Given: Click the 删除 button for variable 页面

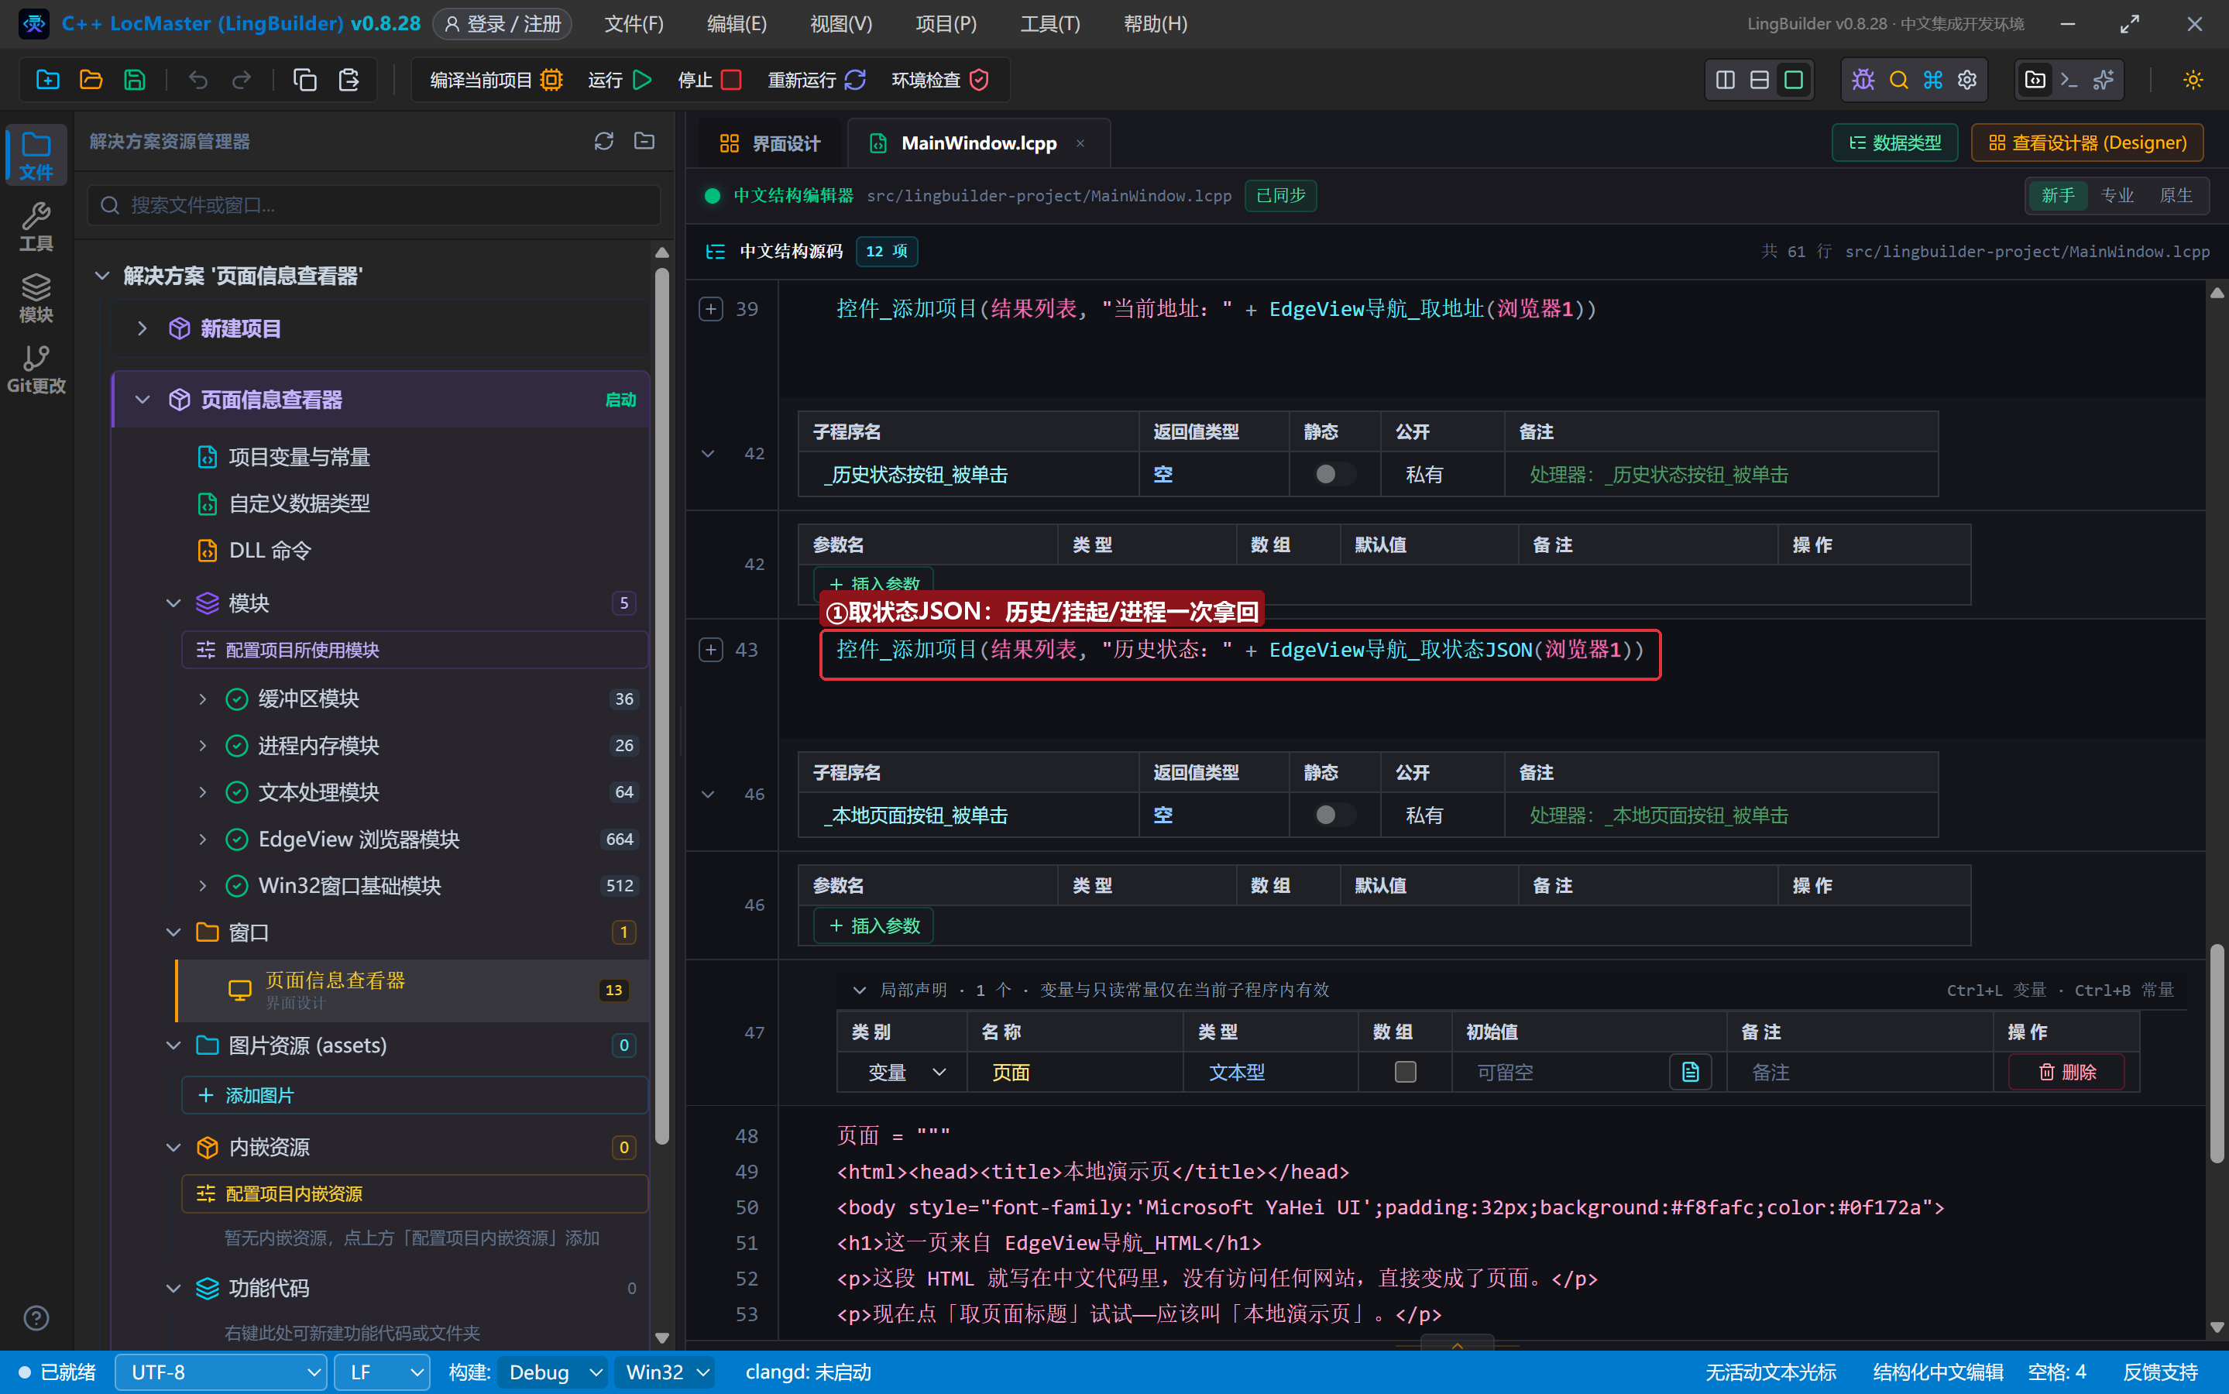Looking at the screenshot, I should (2067, 1071).
